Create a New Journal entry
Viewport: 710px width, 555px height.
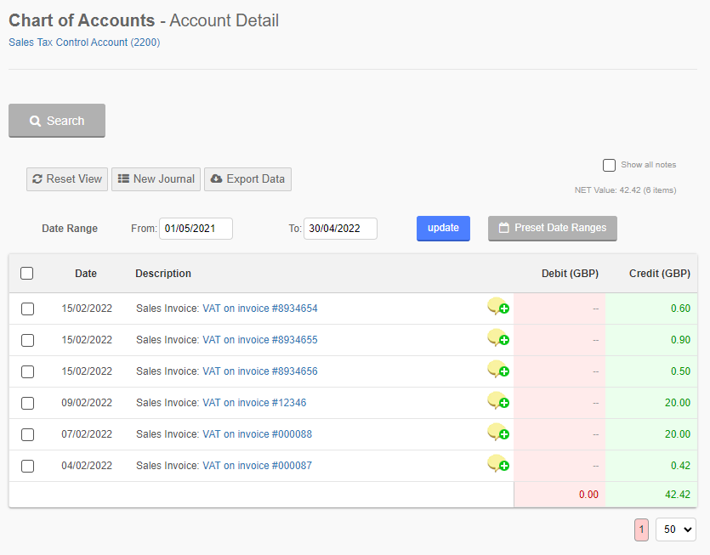pos(156,179)
